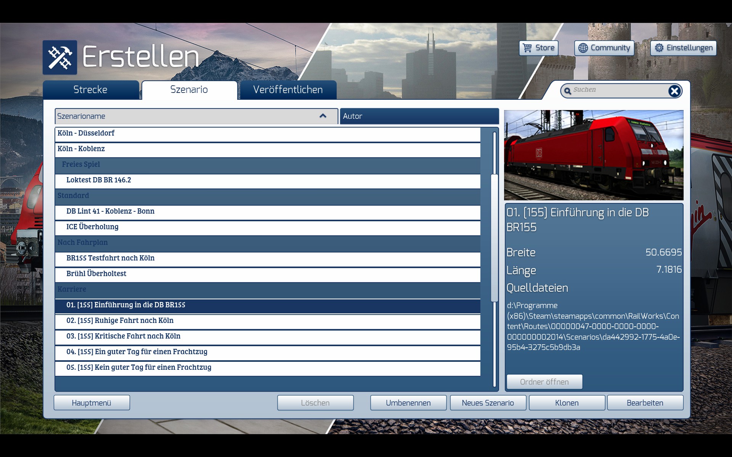Screen dimensions: 732x457
Task: Collapse the Freies Spiel group
Action: pos(81,165)
